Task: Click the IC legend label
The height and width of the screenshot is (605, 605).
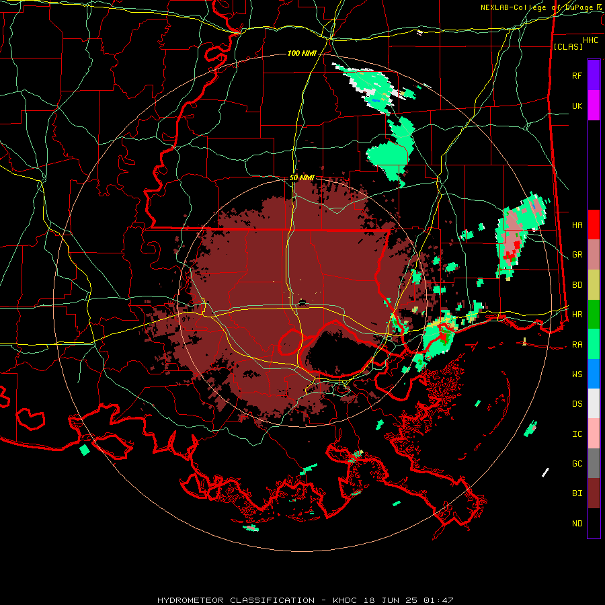Action: click(x=577, y=434)
